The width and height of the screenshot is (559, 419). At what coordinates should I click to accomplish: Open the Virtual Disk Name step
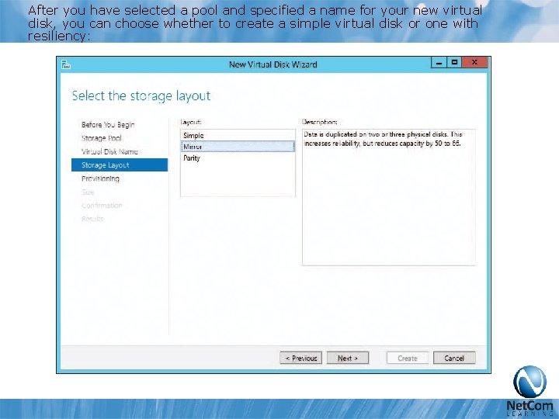109,152
